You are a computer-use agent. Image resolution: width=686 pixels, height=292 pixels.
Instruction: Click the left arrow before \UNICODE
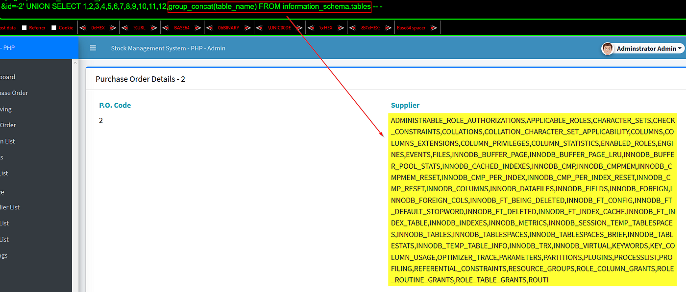click(x=259, y=28)
